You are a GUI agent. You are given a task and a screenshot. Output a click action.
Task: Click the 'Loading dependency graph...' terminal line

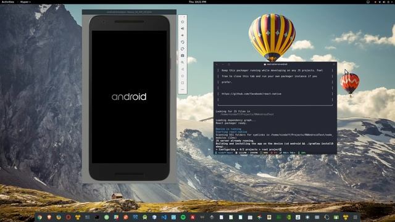click(x=236, y=120)
